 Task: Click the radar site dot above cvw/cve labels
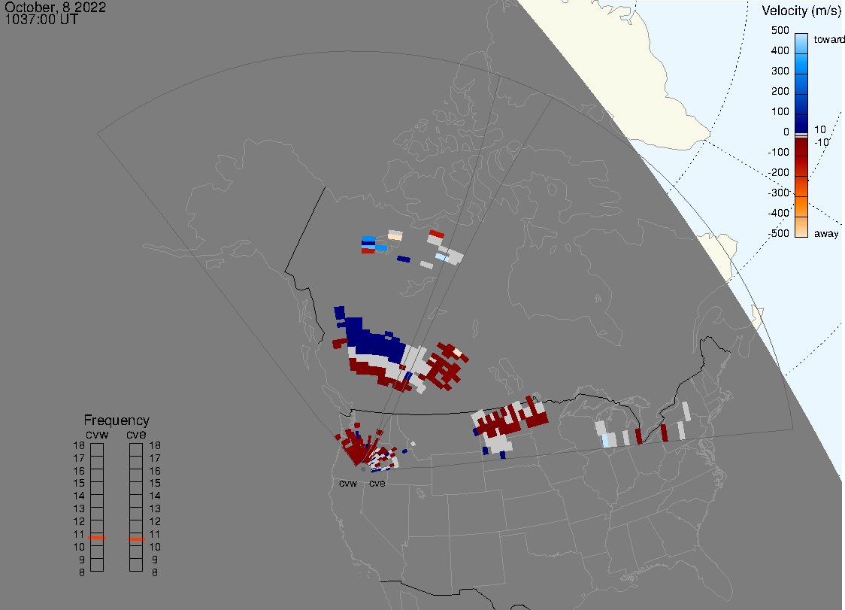362,469
